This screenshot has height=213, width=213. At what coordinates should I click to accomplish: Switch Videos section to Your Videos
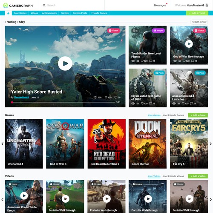pyautogui.click(x=154, y=176)
